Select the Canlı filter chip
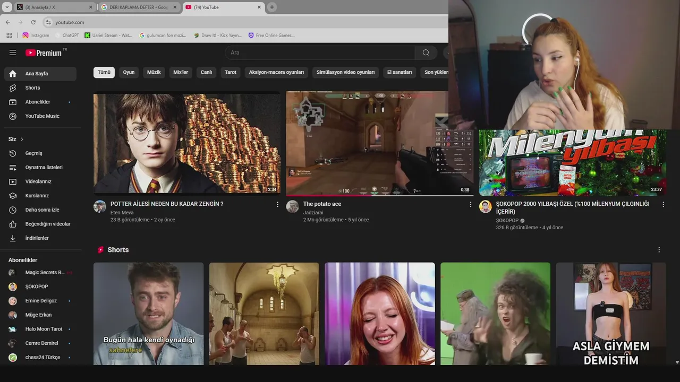 (206, 72)
